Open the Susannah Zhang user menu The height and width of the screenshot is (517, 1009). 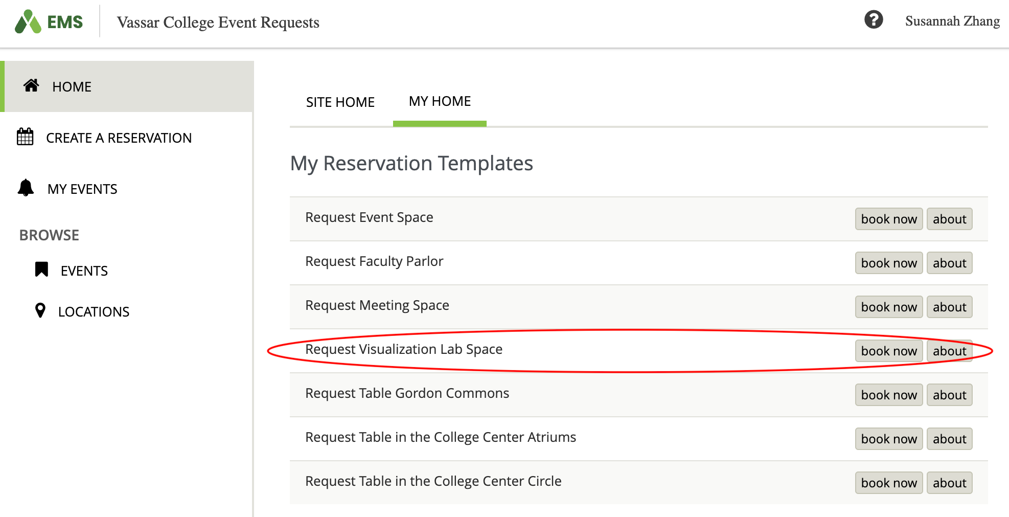point(952,21)
